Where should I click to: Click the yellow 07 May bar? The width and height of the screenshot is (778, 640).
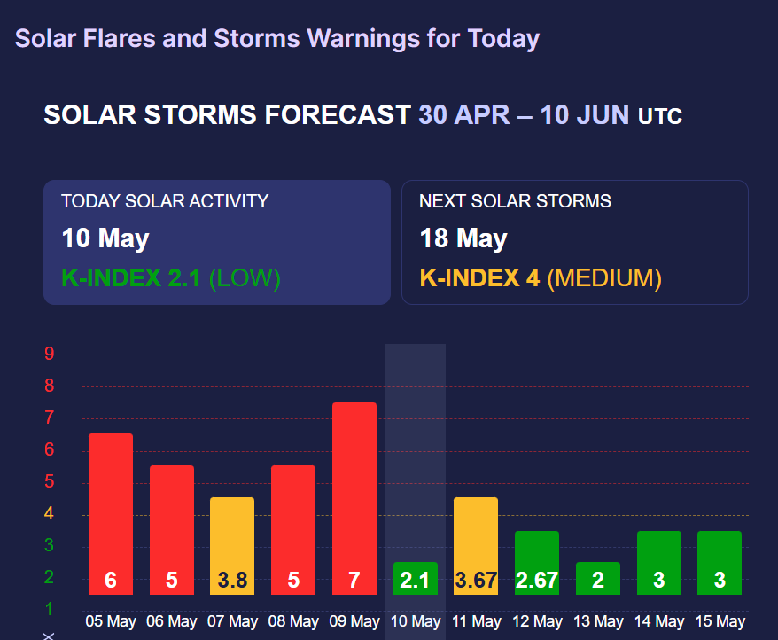232,545
